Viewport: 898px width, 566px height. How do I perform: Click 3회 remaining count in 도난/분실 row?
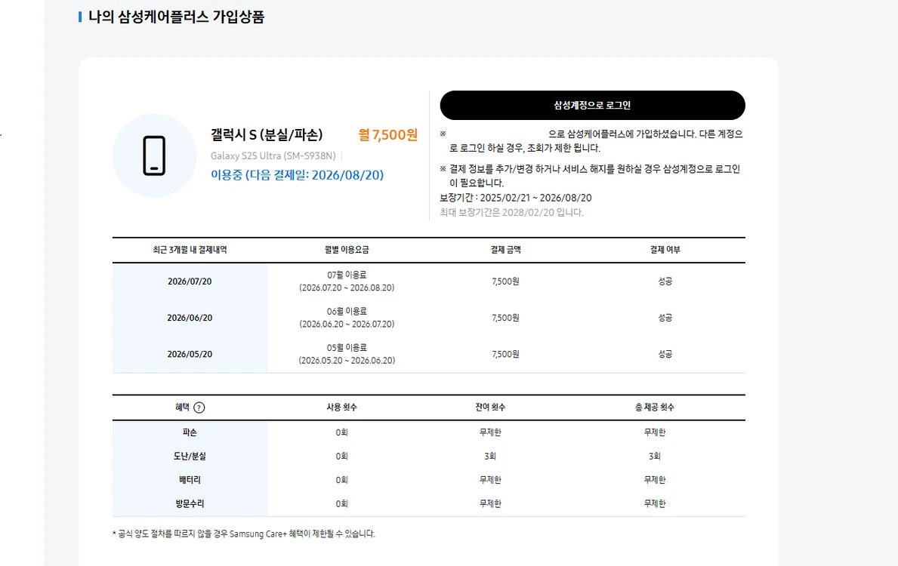click(490, 457)
